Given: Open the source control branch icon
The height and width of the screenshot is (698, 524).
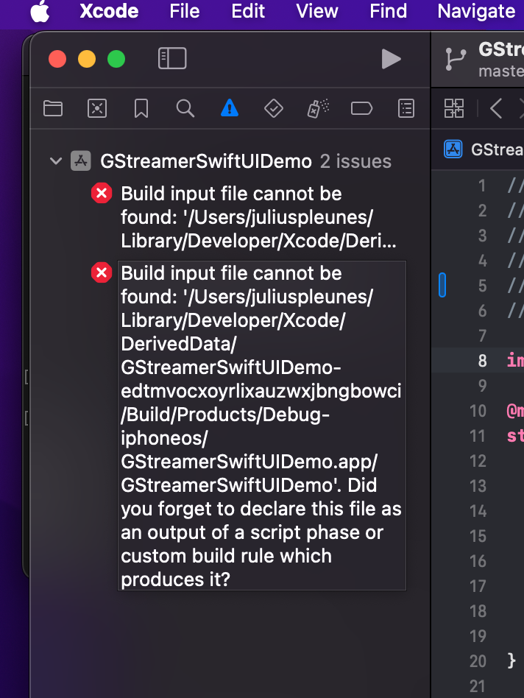Looking at the screenshot, I should coord(456,59).
